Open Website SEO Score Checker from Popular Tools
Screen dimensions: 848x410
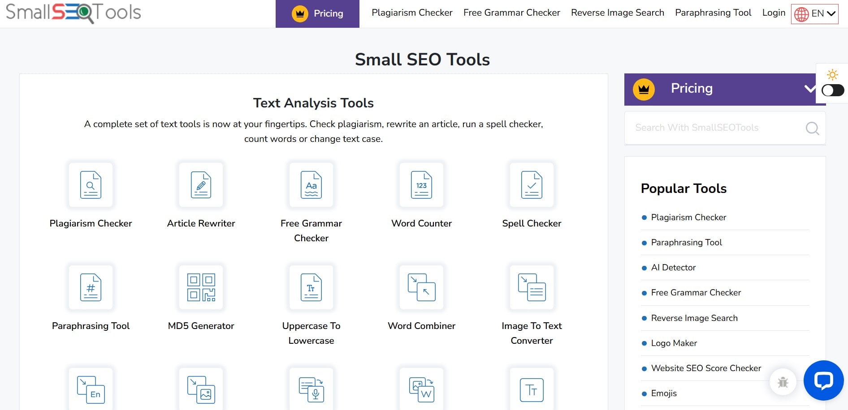706,368
